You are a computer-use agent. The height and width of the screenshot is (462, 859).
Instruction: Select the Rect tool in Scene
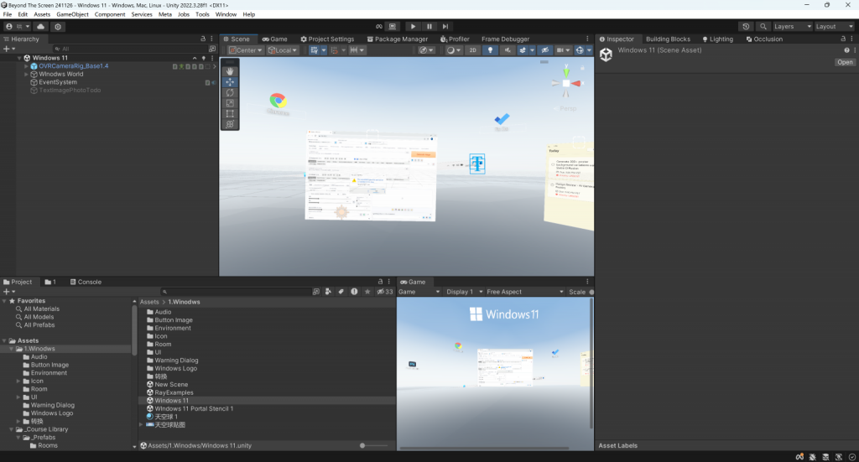(x=230, y=114)
